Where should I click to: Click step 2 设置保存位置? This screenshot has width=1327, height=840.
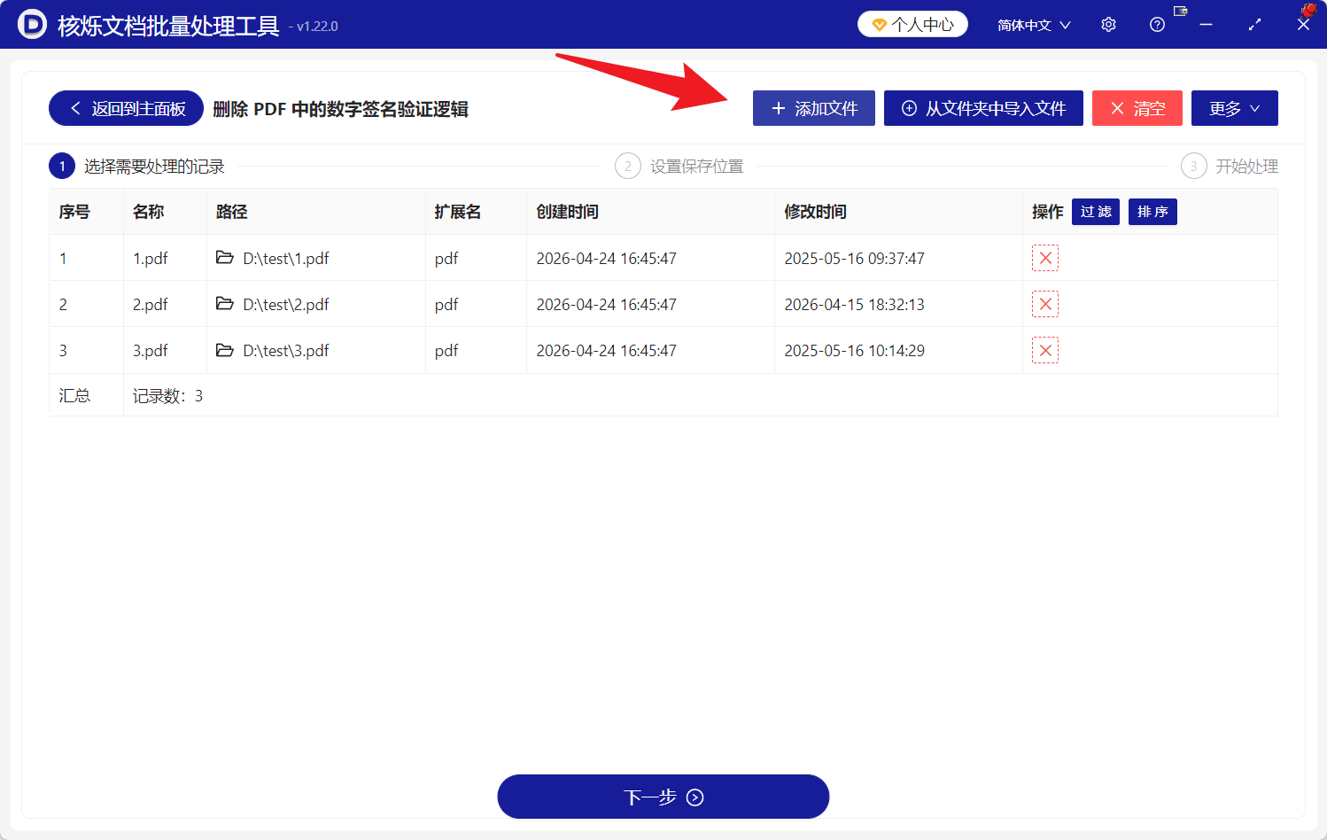679,166
